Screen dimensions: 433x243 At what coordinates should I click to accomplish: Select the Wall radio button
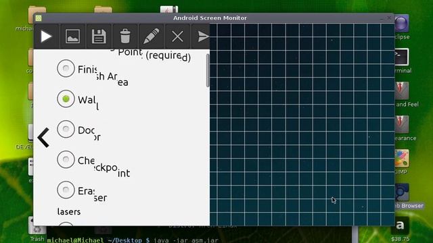click(66, 99)
